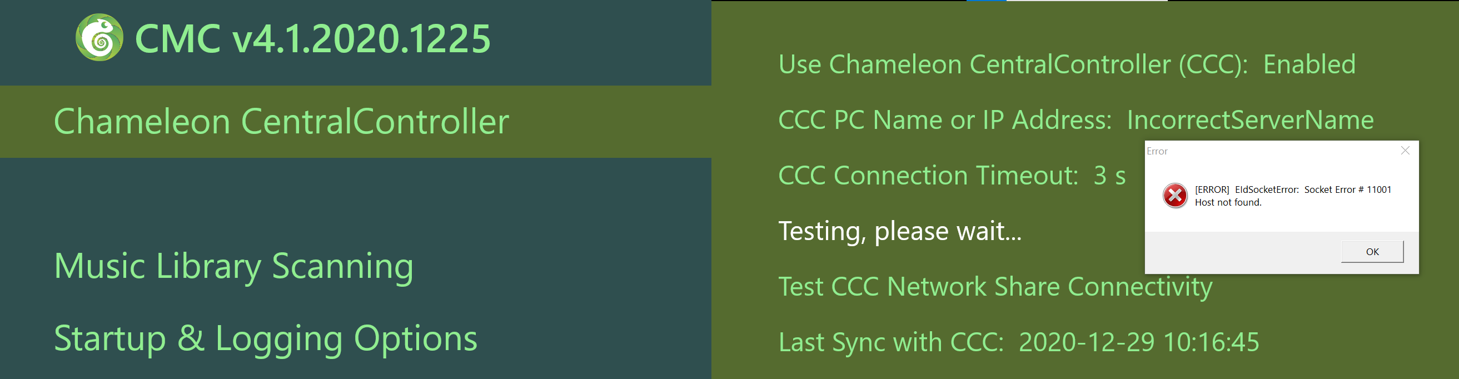Select the Use Chameleon CentralController (CCC) label
This screenshot has width=1459, height=379.
pos(1013,64)
